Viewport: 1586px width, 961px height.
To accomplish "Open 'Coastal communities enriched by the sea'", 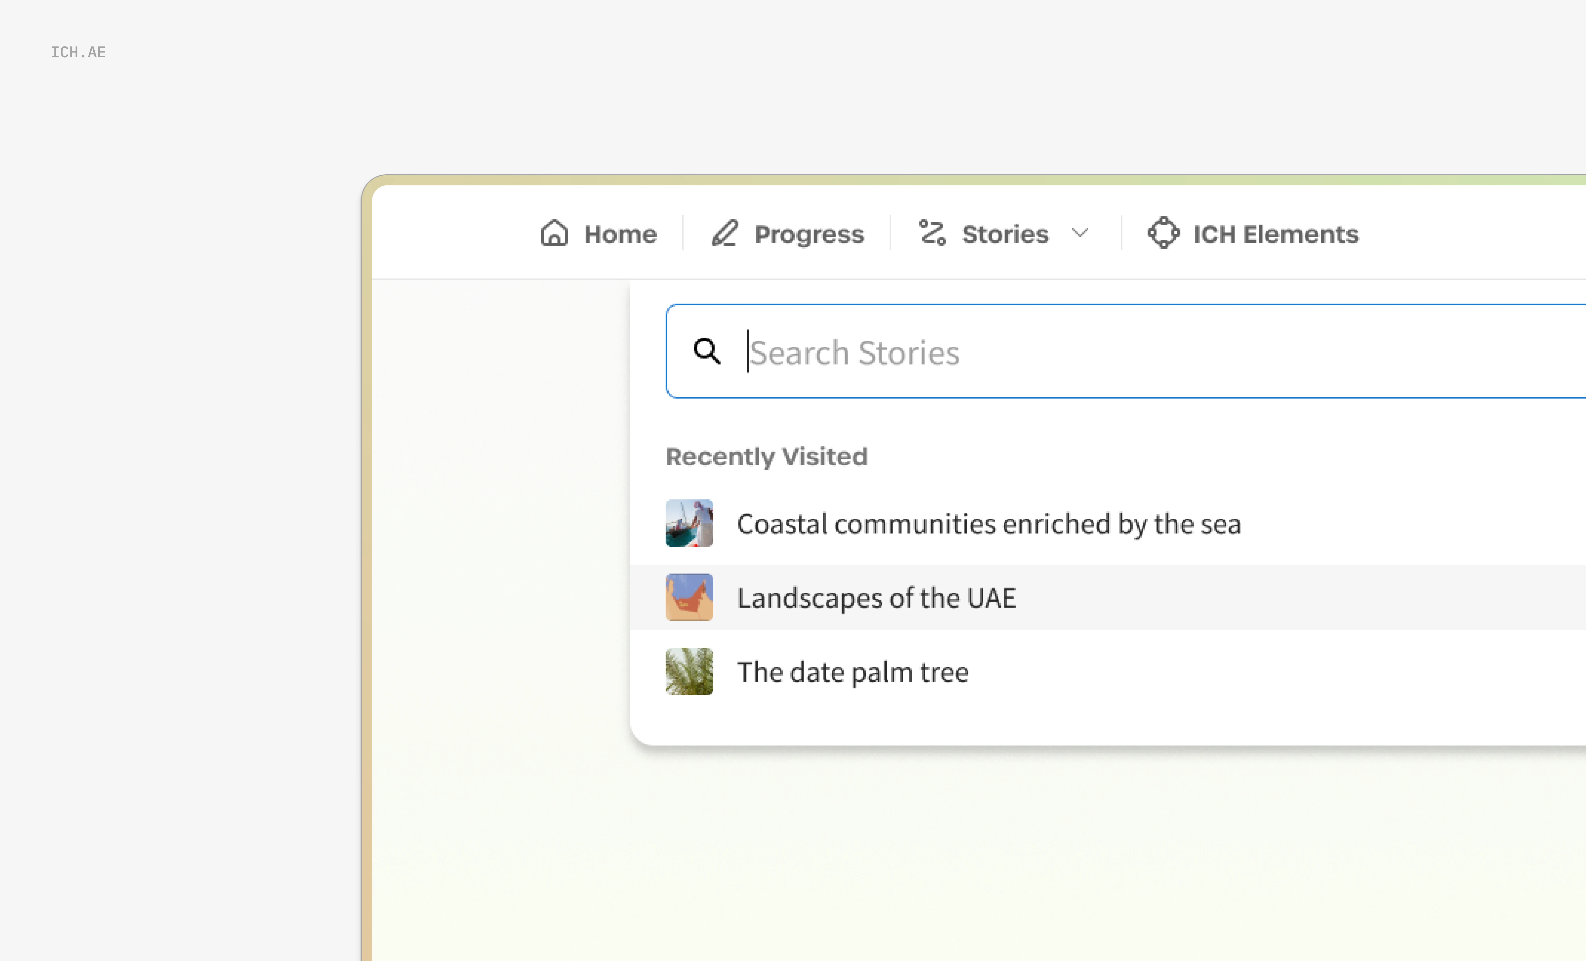I will [989, 523].
